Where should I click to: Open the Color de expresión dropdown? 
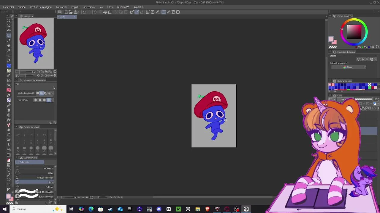coord(349,67)
